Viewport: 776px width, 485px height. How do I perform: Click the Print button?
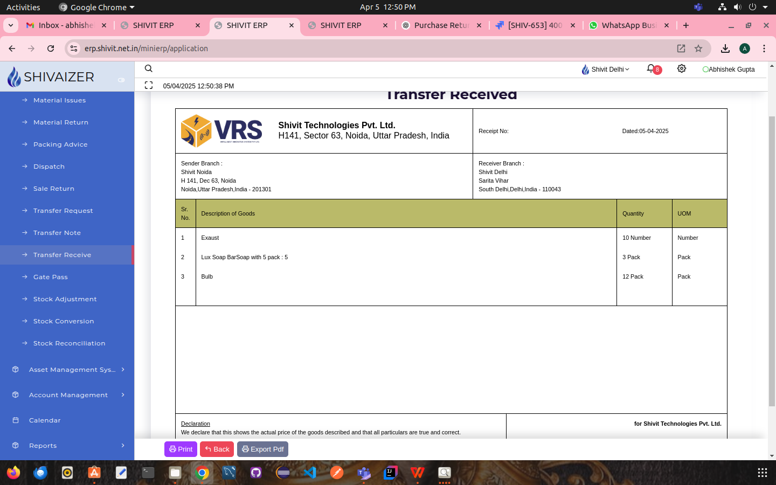181,449
